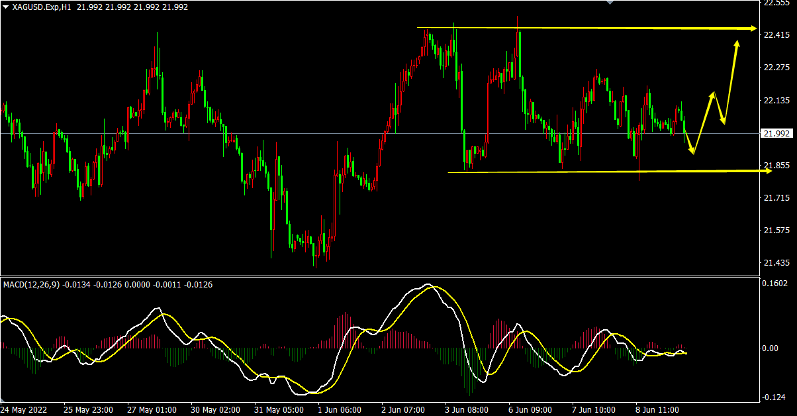The image size is (797, 416).
Task: Click the 0.1602 MACD scale label
Action: pyautogui.click(x=777, y=284)
